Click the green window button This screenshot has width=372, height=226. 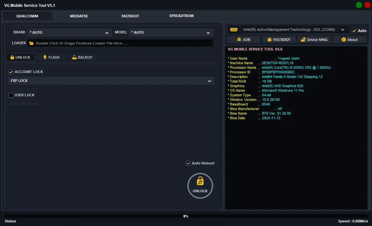tap(359, 5)
